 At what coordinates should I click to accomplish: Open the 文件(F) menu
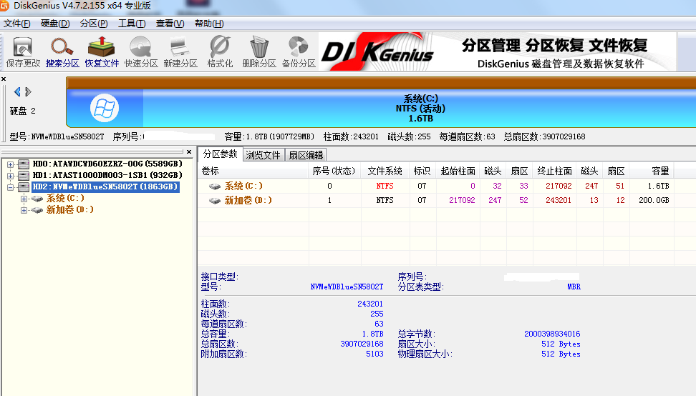(x=17, y=24)
